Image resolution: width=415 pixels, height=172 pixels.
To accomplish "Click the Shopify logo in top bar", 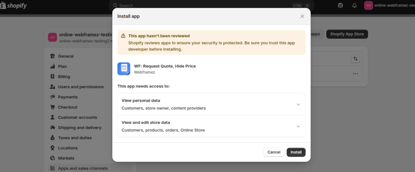I will [x=13, y=5].
